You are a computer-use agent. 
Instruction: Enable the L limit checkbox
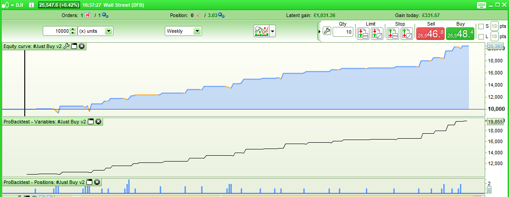click(481, 36)
